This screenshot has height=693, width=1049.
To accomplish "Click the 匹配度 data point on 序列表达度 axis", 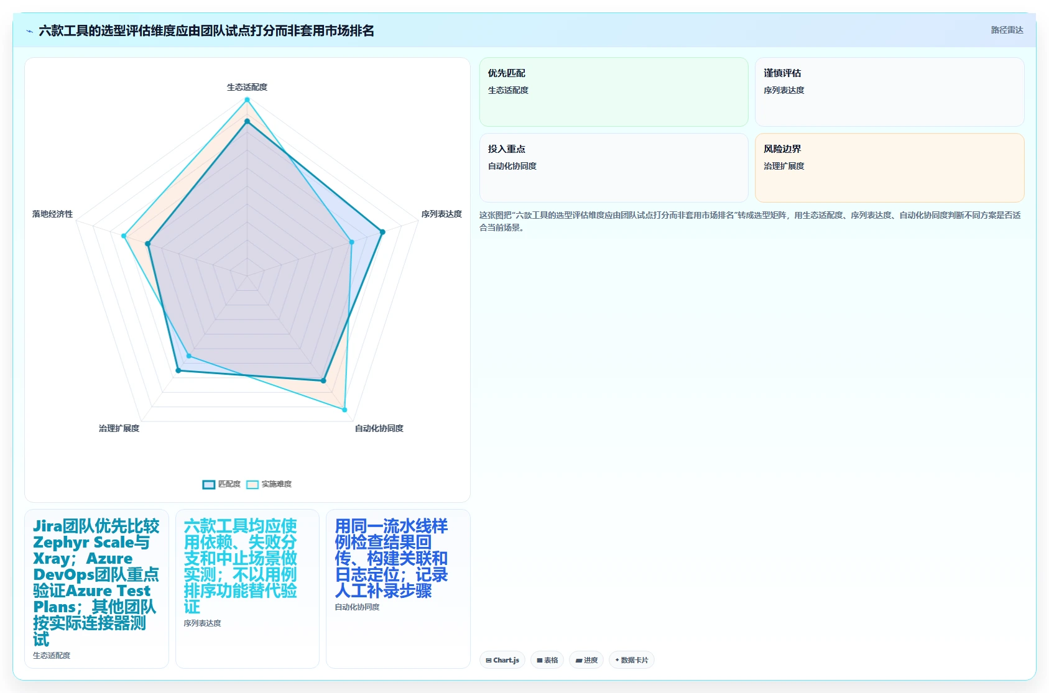I will [382, 232].
